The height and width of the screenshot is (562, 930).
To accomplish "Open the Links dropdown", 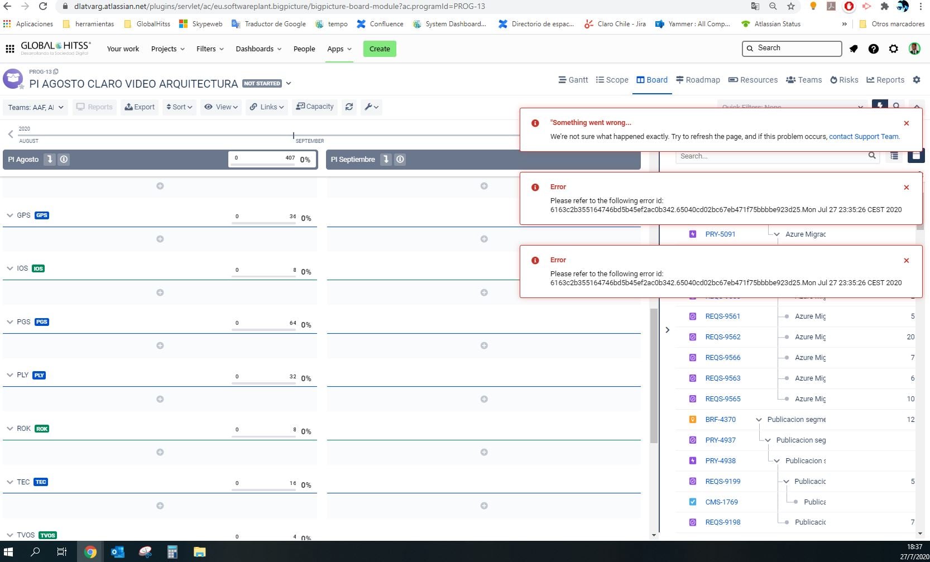I will click(x=267, y=107).
